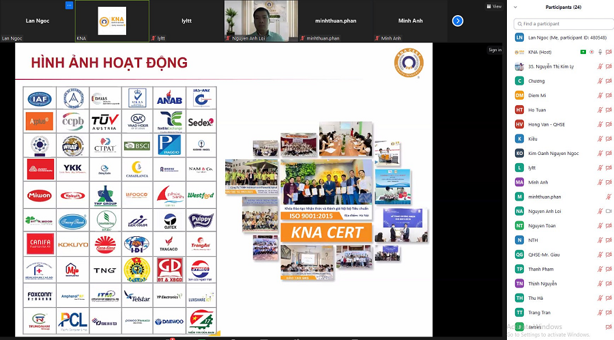Click the 'Kiều' participant name

533,139
